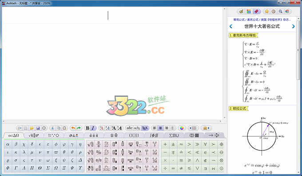
Task: Click the cut scissors icon
Action: coord(52,128)
